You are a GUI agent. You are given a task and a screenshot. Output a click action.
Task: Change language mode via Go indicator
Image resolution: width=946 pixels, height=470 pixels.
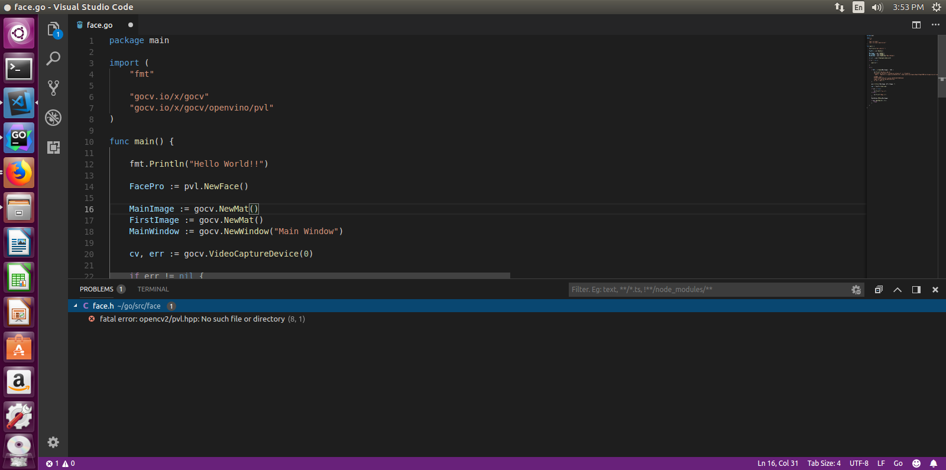click(x=898, y=463)
